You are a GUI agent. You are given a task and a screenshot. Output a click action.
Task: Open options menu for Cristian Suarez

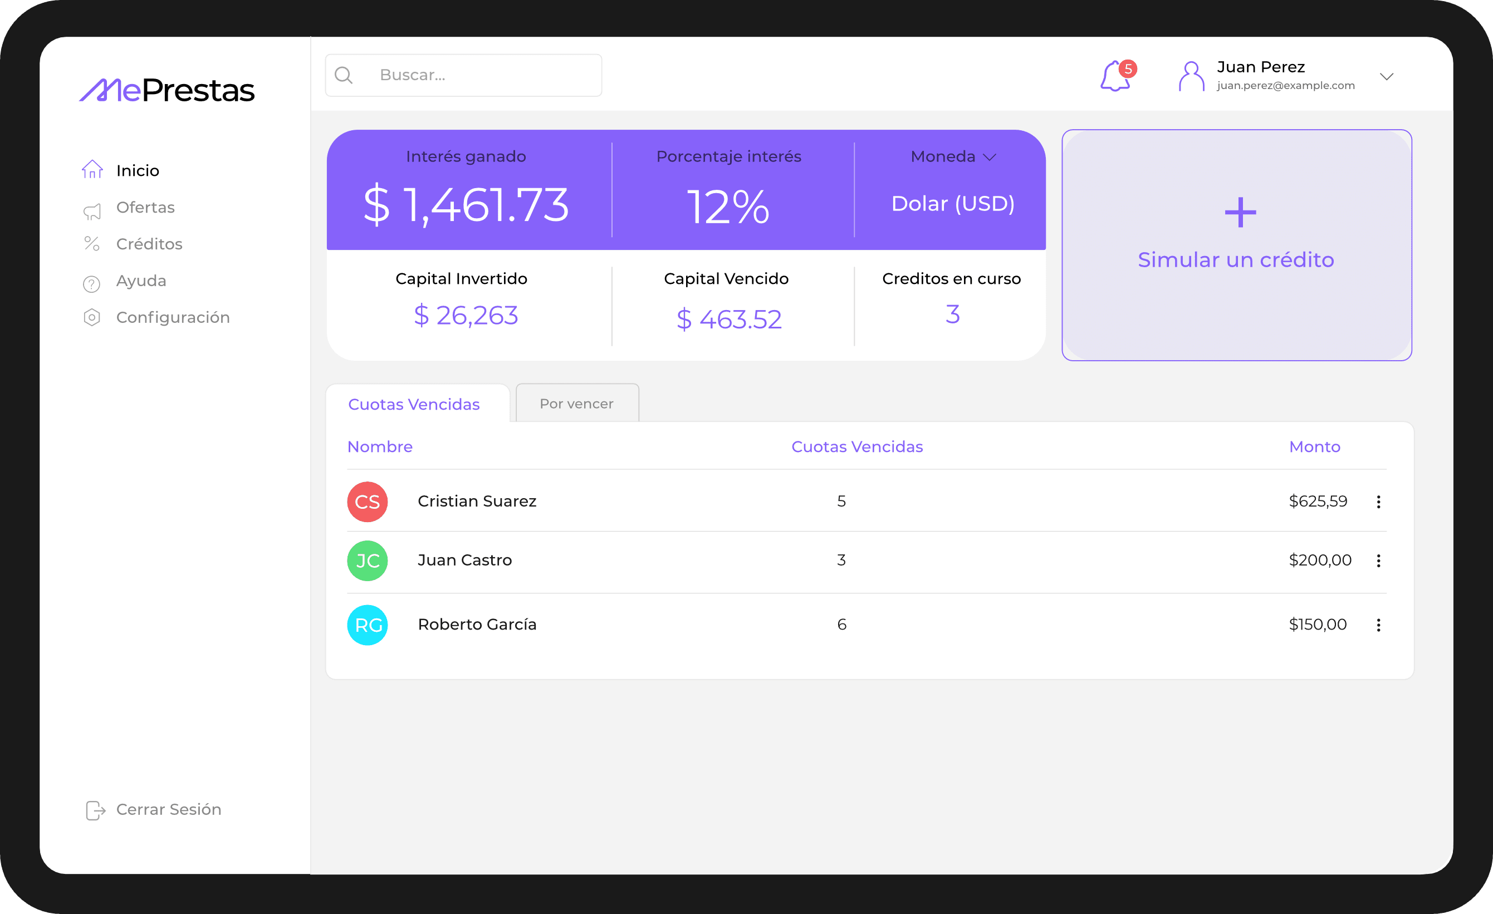coord(1378,502)
